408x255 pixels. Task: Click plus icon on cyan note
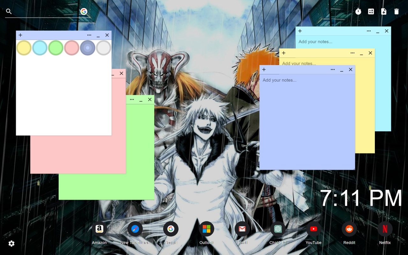click(x=300, y=31)
